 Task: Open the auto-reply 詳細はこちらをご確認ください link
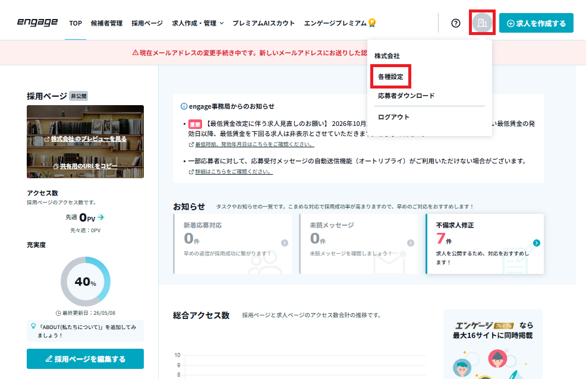click(231, 172)
